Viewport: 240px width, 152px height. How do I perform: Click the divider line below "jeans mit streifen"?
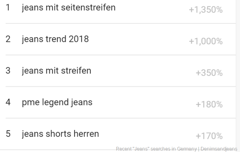(x=120, y=86)
